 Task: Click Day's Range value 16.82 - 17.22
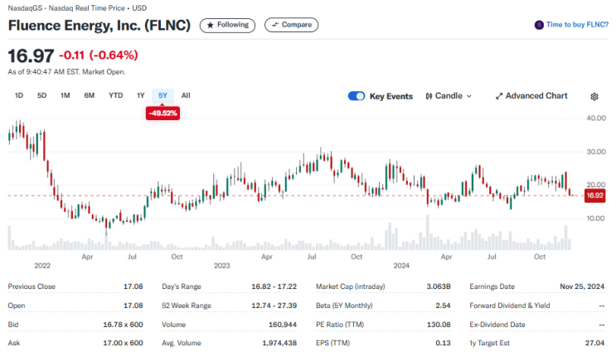[x=274, y=287]
